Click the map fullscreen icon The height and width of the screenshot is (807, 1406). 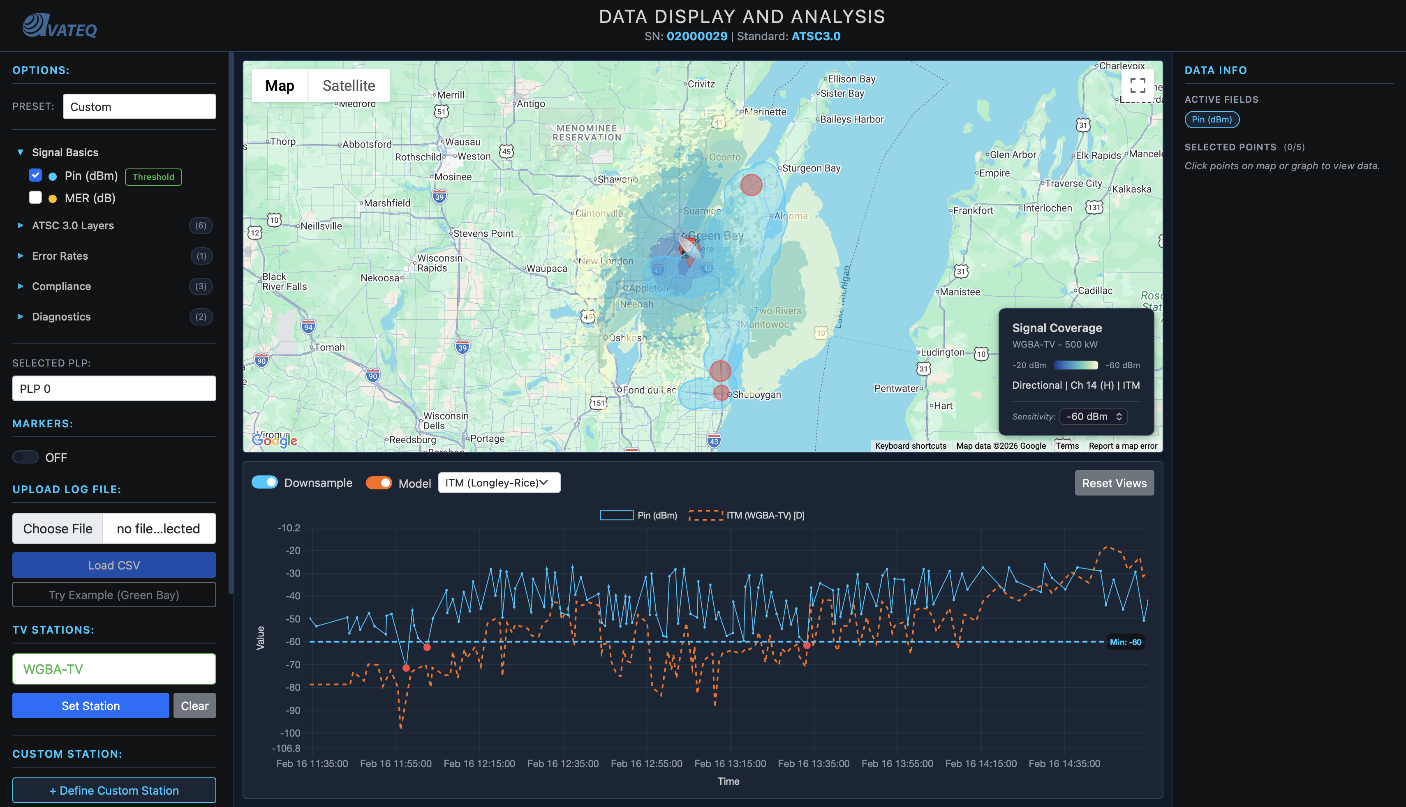pos(1137,85)
